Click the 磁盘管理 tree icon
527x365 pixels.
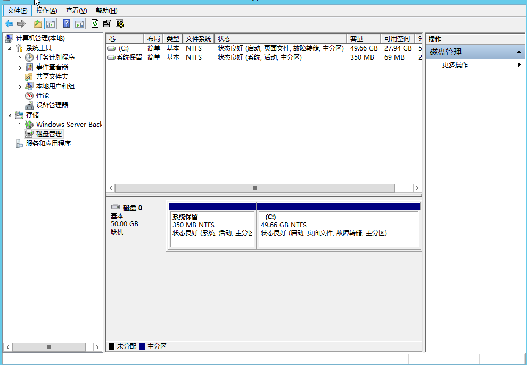point(29,134)
